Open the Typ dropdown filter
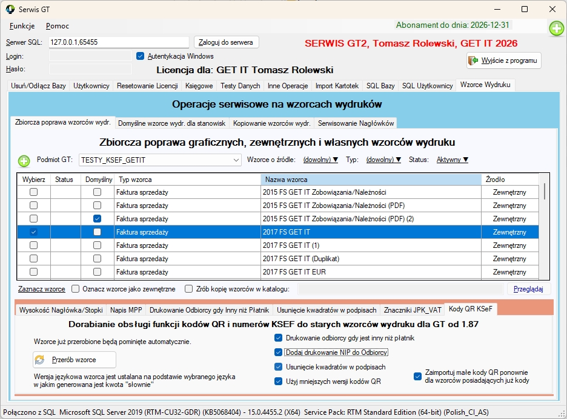Screen dimensions: 567x419 pyautogui.click(x=383, y=160)
